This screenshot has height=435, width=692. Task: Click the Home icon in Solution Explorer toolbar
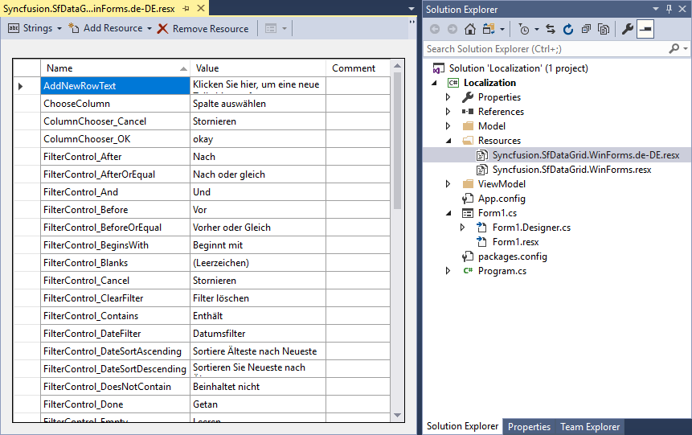[x=470, y=29]
